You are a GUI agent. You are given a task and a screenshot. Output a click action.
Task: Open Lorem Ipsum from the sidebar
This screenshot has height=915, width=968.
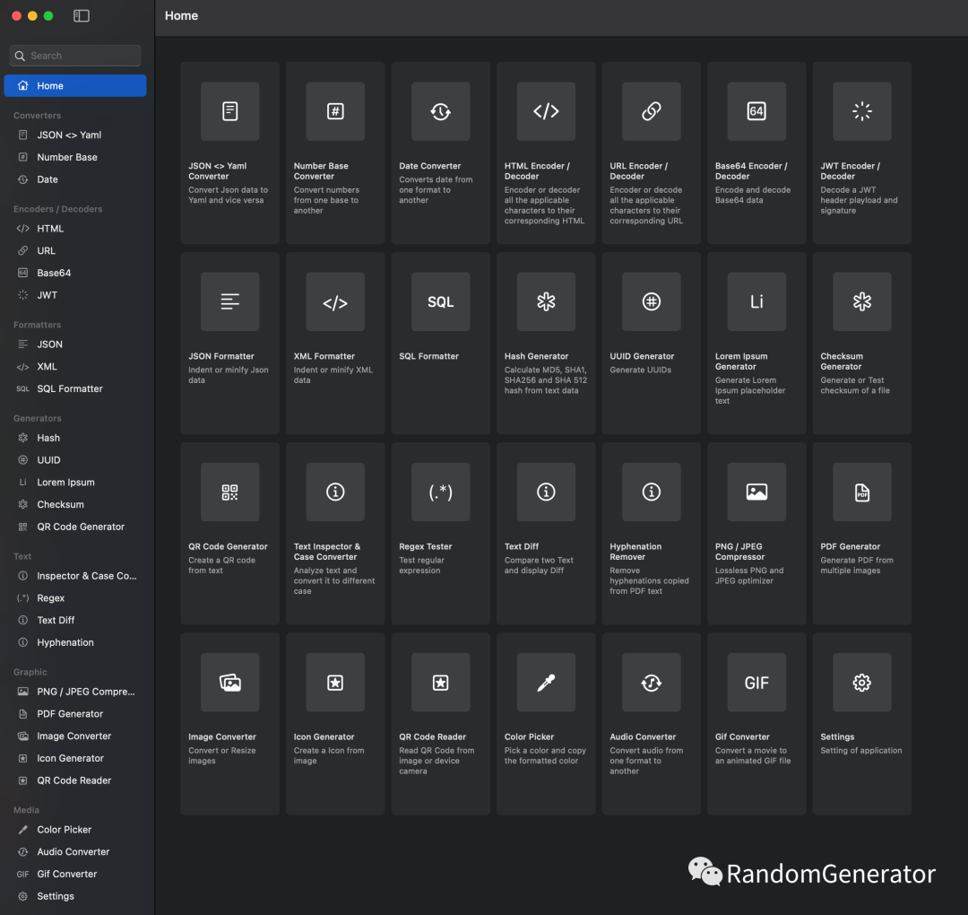click(65, 483)
